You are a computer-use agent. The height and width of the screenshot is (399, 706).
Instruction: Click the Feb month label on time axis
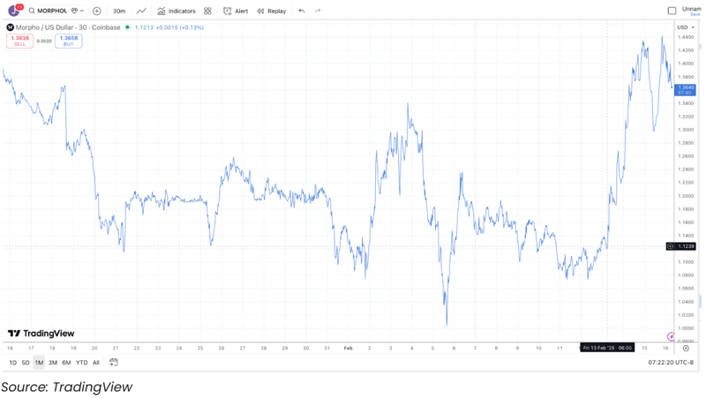point(348,348)
